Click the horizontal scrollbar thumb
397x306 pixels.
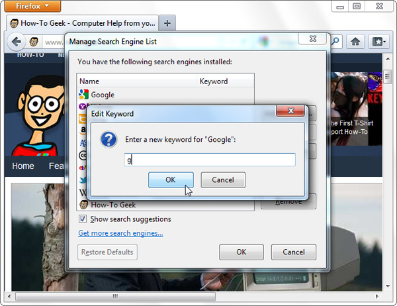(115, 296)
